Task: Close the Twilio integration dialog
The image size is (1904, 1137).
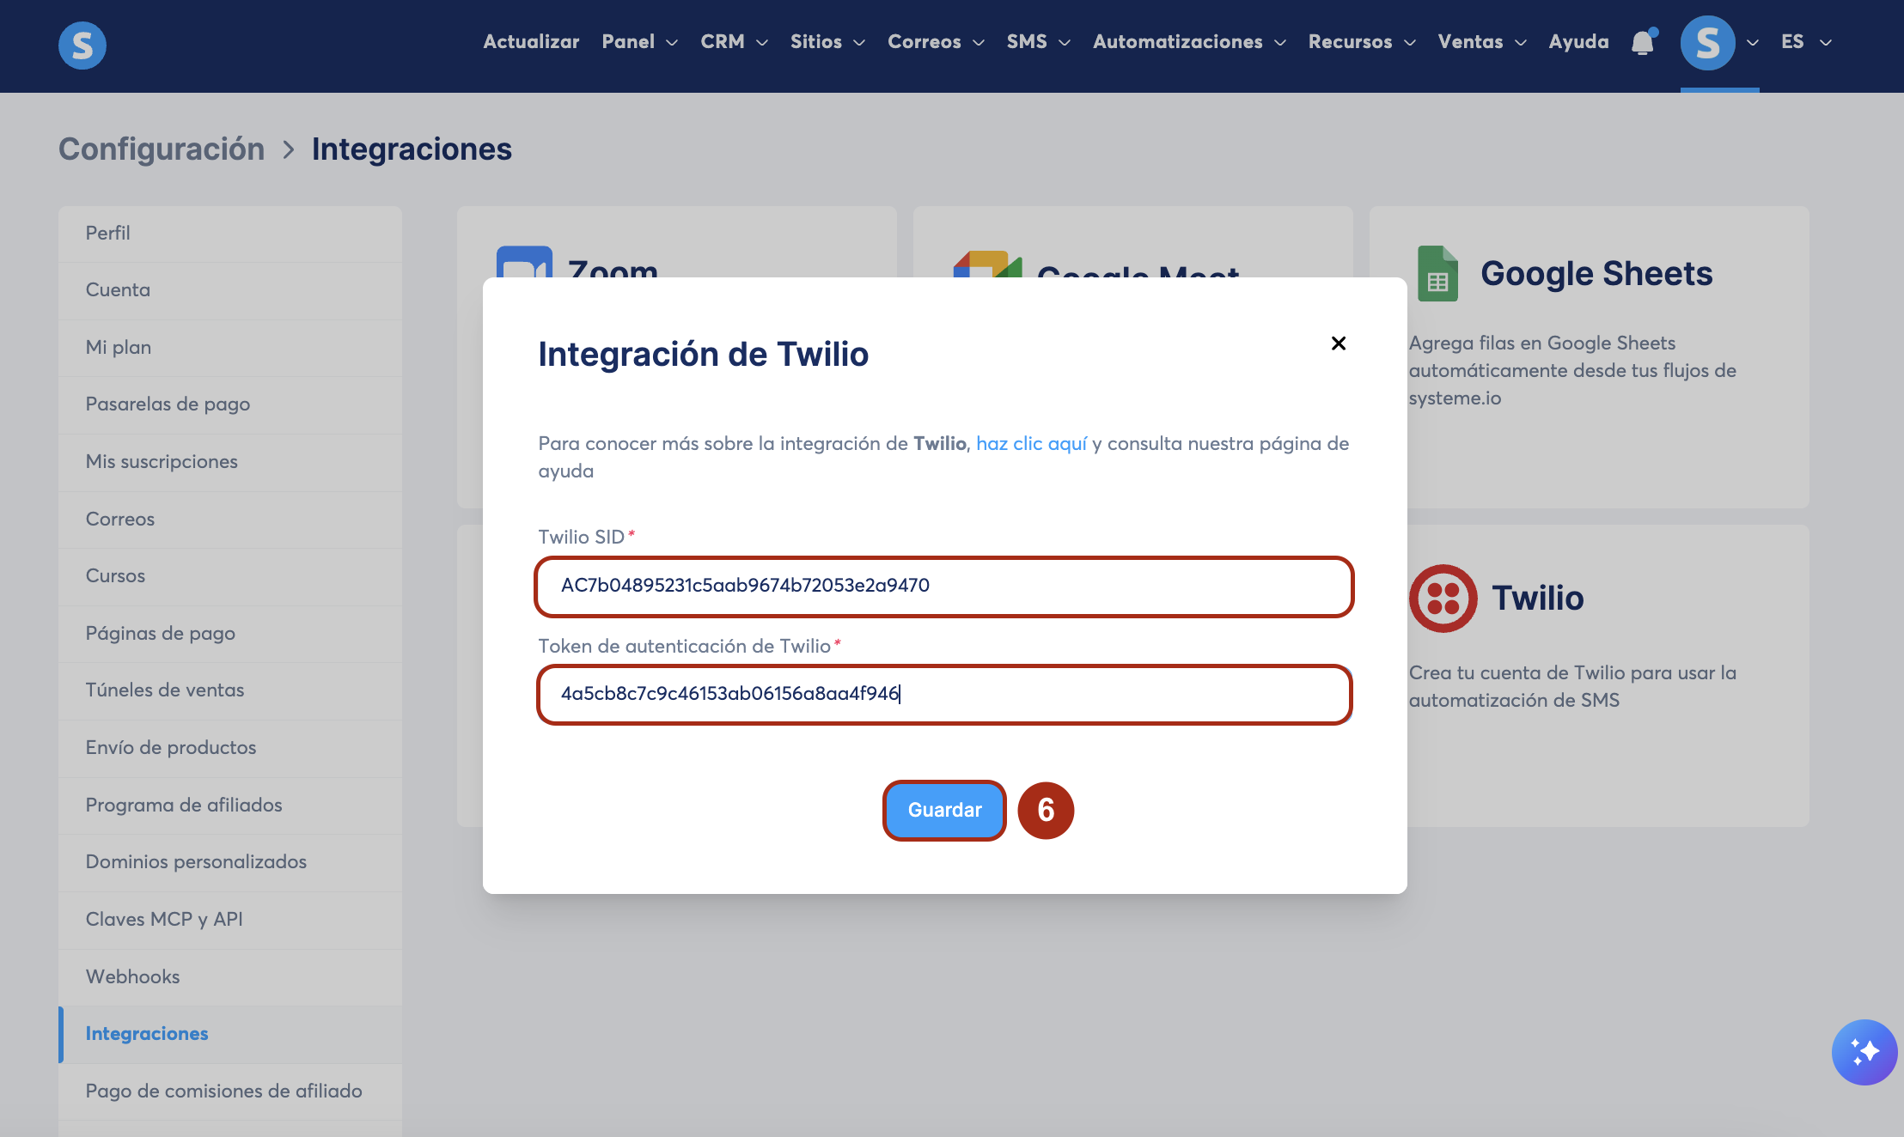Action: (x=1339, y=344)
